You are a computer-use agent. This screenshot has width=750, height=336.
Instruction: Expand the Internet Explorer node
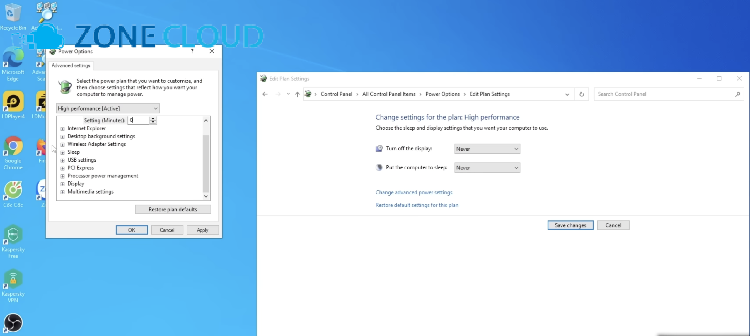click(x=62, y=129)
